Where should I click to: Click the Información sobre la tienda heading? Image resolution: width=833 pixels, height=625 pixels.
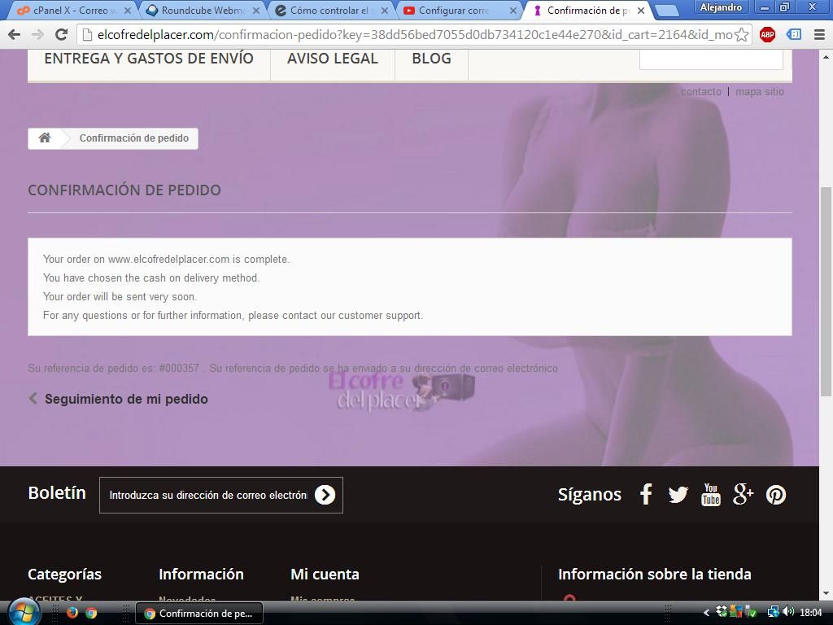[x=655, y=574]
